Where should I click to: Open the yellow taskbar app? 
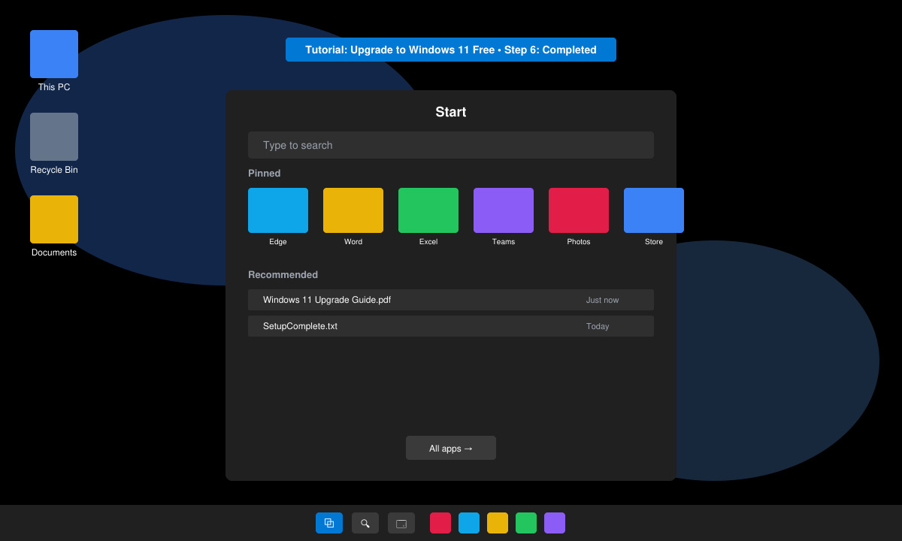point(498,523)
